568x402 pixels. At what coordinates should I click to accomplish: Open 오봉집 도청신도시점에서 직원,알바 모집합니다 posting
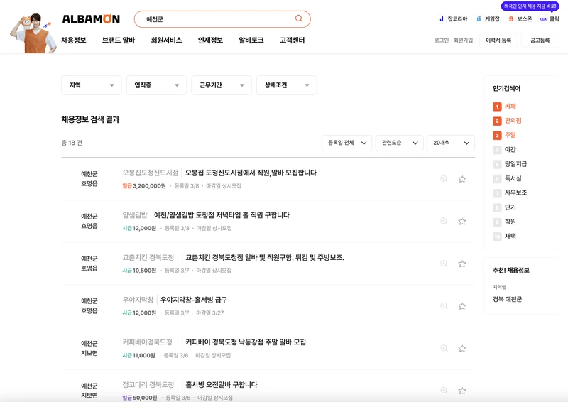point(251,173)
